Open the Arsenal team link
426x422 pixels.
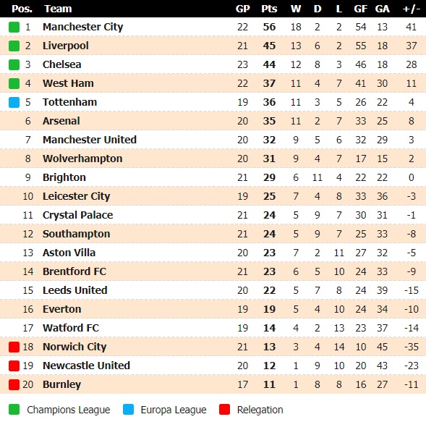(x=61, y=121)
